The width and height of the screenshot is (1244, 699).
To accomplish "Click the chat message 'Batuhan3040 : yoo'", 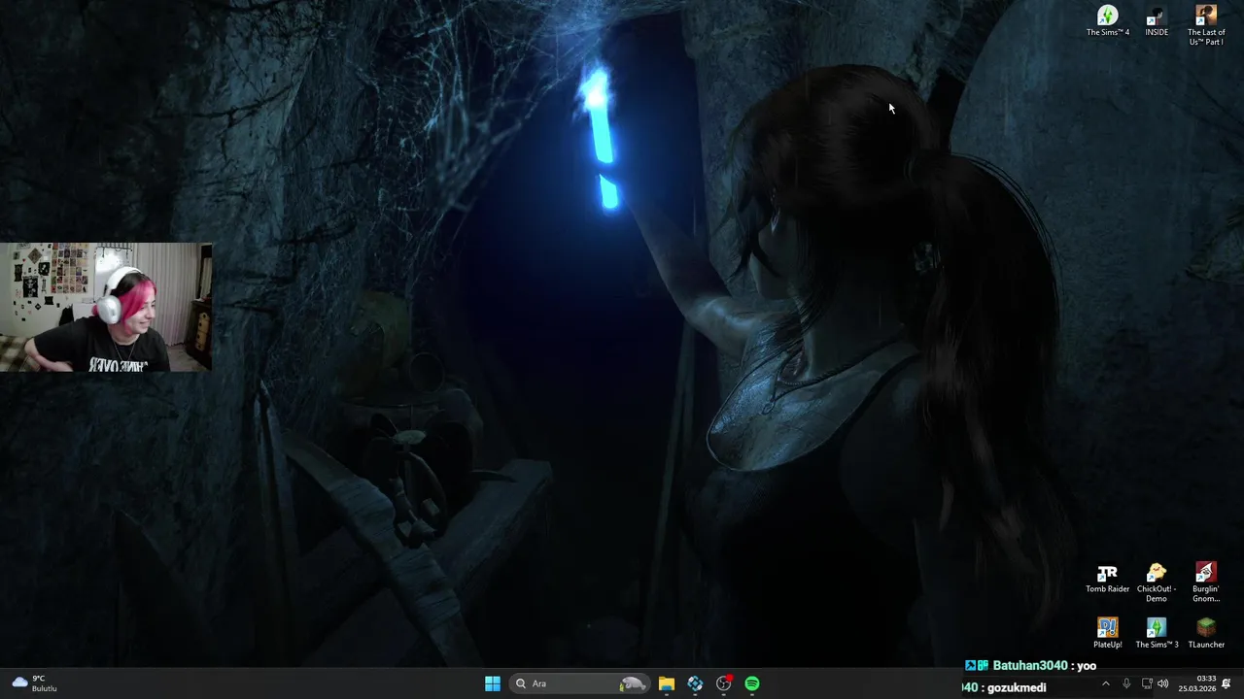I will [1031, 665].
